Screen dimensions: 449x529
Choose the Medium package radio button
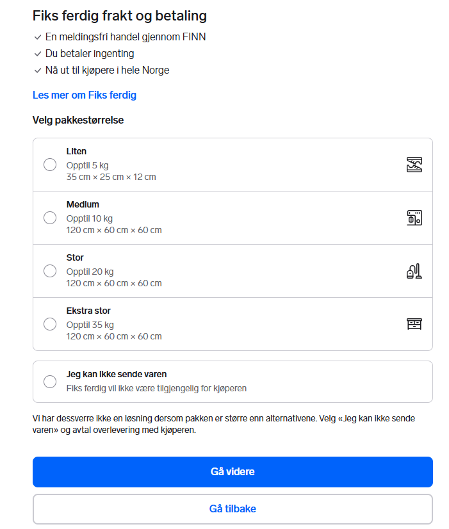click(x=50, y=218)
